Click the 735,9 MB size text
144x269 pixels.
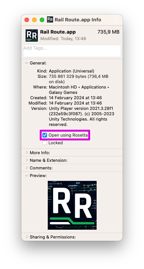pyautogui.click(x=108, y=32)
